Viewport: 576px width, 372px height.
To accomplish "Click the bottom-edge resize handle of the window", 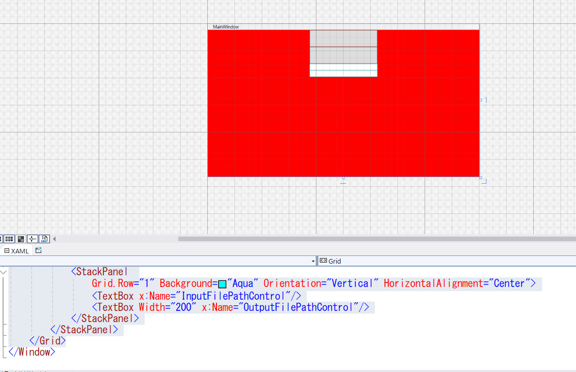I will click(343, 178).
